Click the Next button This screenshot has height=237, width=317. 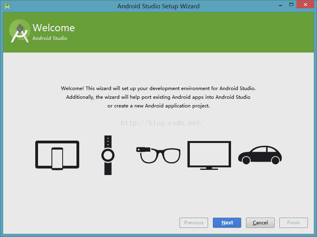coord(227,223)
